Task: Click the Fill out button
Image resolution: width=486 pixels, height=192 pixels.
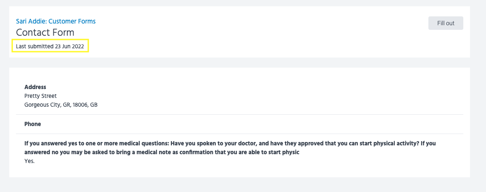Action: click(446, 23)
